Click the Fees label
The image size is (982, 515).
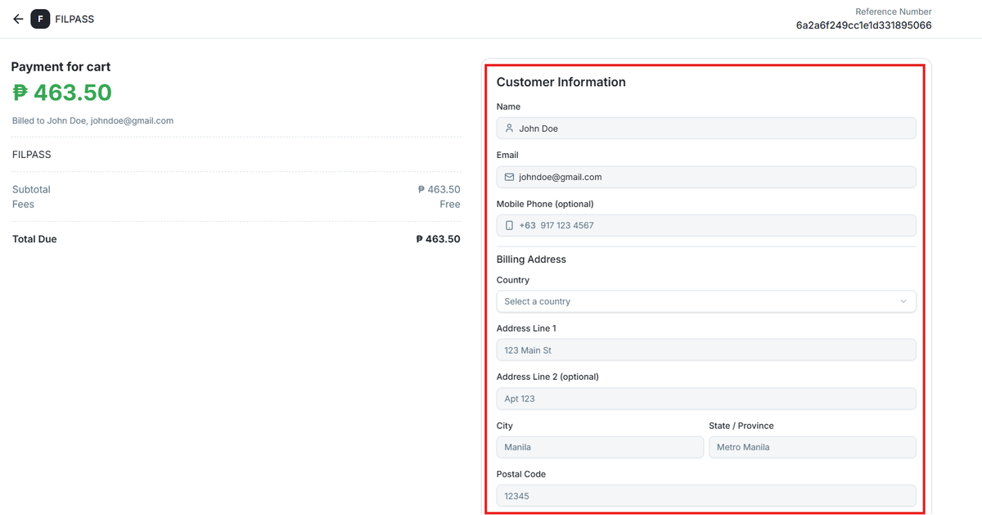tap(23, 204)
